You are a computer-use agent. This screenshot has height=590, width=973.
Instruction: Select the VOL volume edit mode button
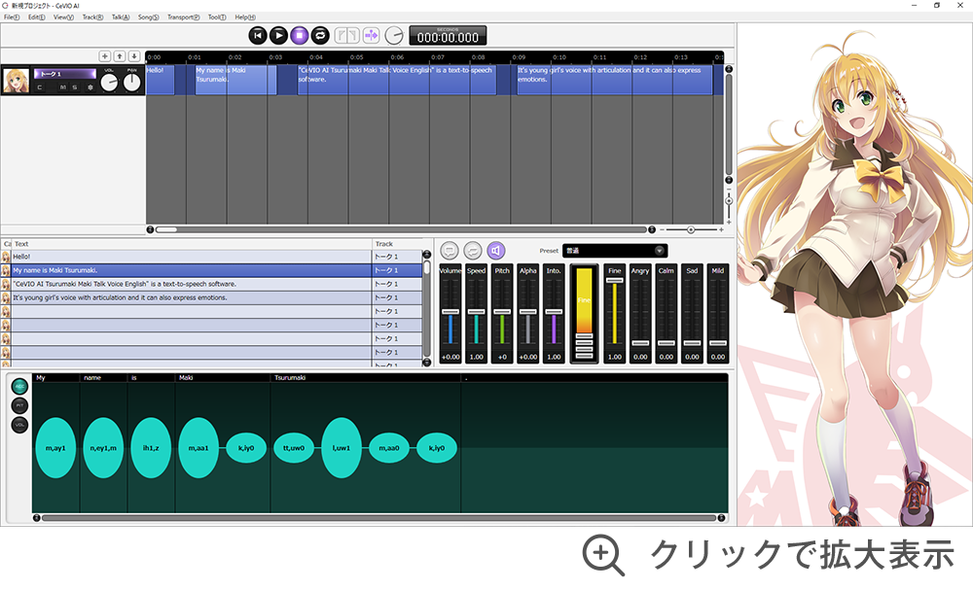[x=19, y=425]
